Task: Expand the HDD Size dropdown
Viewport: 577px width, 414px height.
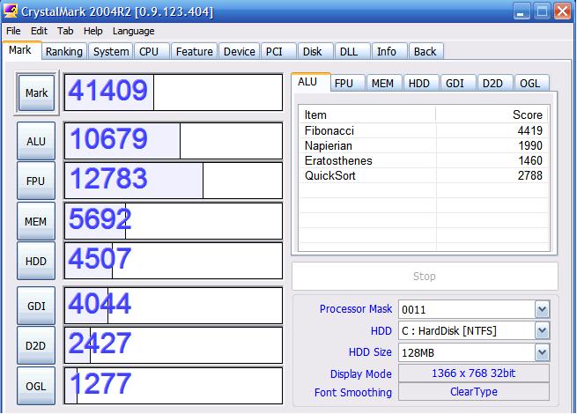Action: point(542,352)
